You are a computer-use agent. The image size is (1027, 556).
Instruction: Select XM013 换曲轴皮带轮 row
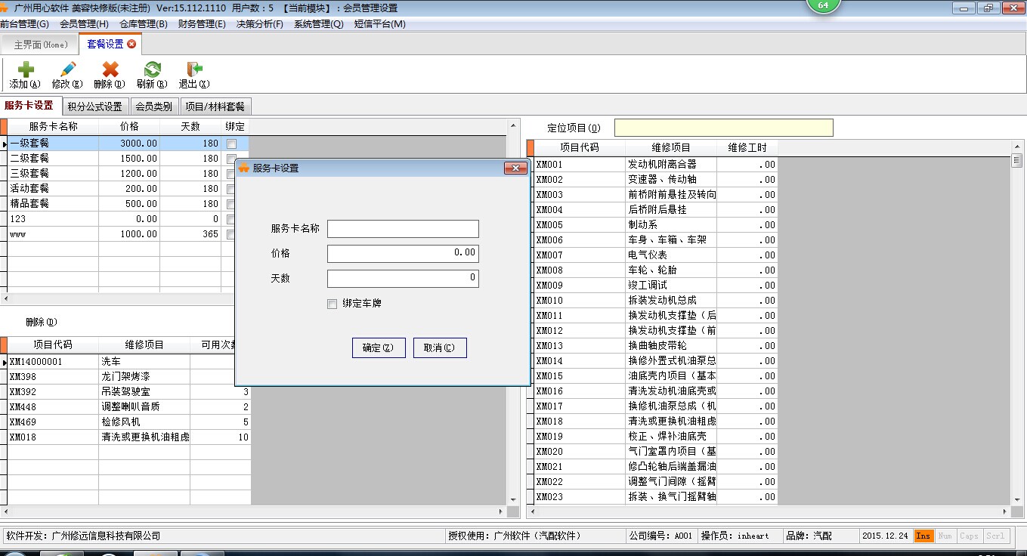coord(655,346)
